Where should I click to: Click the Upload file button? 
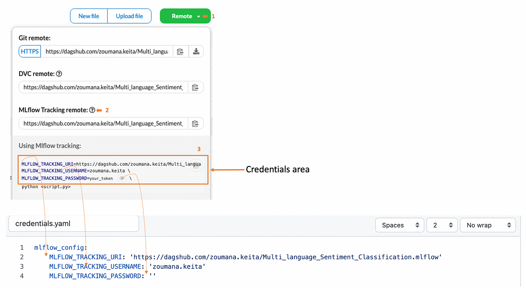point(129,16)
